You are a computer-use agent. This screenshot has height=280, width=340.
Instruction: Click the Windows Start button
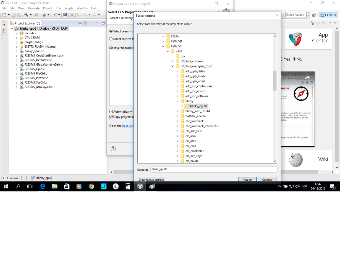click(x=6, y=186)
